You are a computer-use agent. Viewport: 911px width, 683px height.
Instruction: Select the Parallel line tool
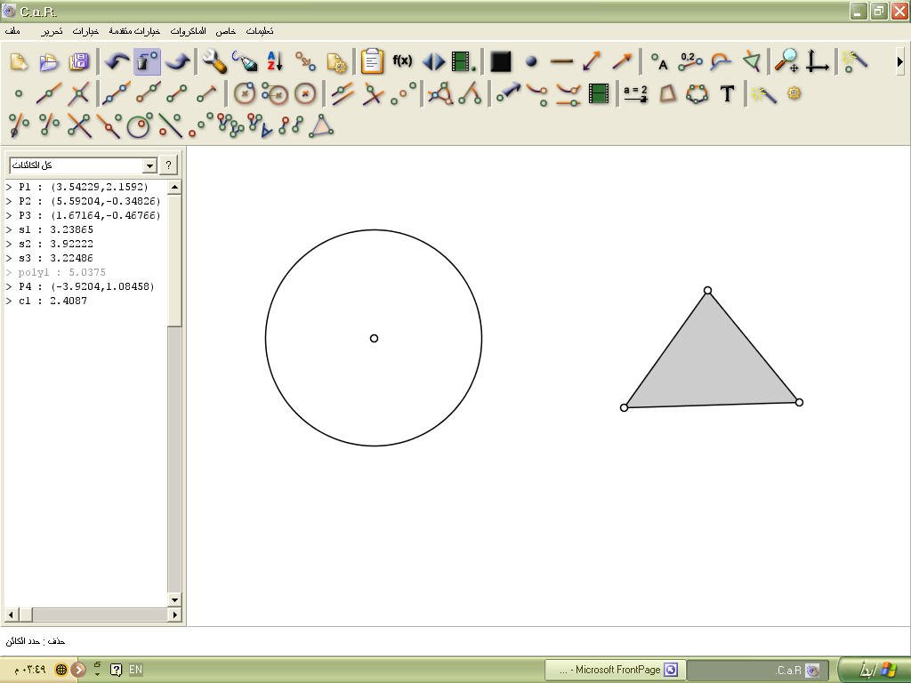(x=343, y=93)
